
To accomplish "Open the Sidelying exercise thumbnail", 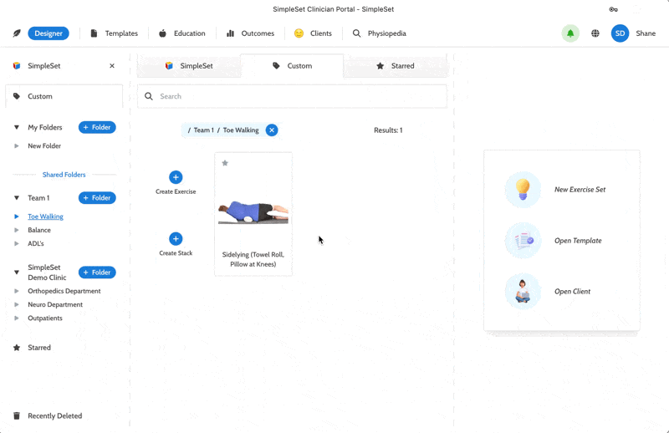I will pyautogui.click(x=253, y=212).
